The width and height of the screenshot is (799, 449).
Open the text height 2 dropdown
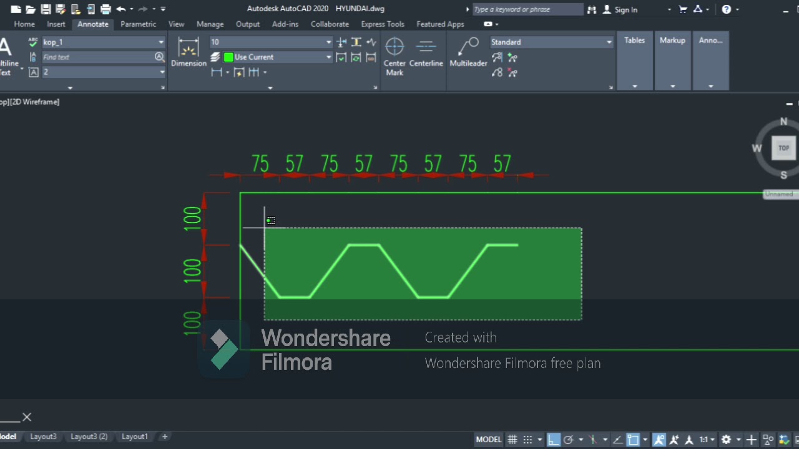coord(161,72)
